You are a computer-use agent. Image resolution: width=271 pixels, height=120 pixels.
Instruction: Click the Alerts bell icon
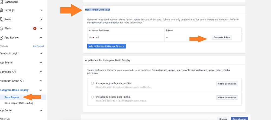(x=1, y=28)
